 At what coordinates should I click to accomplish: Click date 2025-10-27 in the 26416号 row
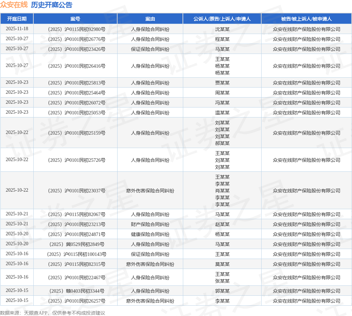coord(17,66)
